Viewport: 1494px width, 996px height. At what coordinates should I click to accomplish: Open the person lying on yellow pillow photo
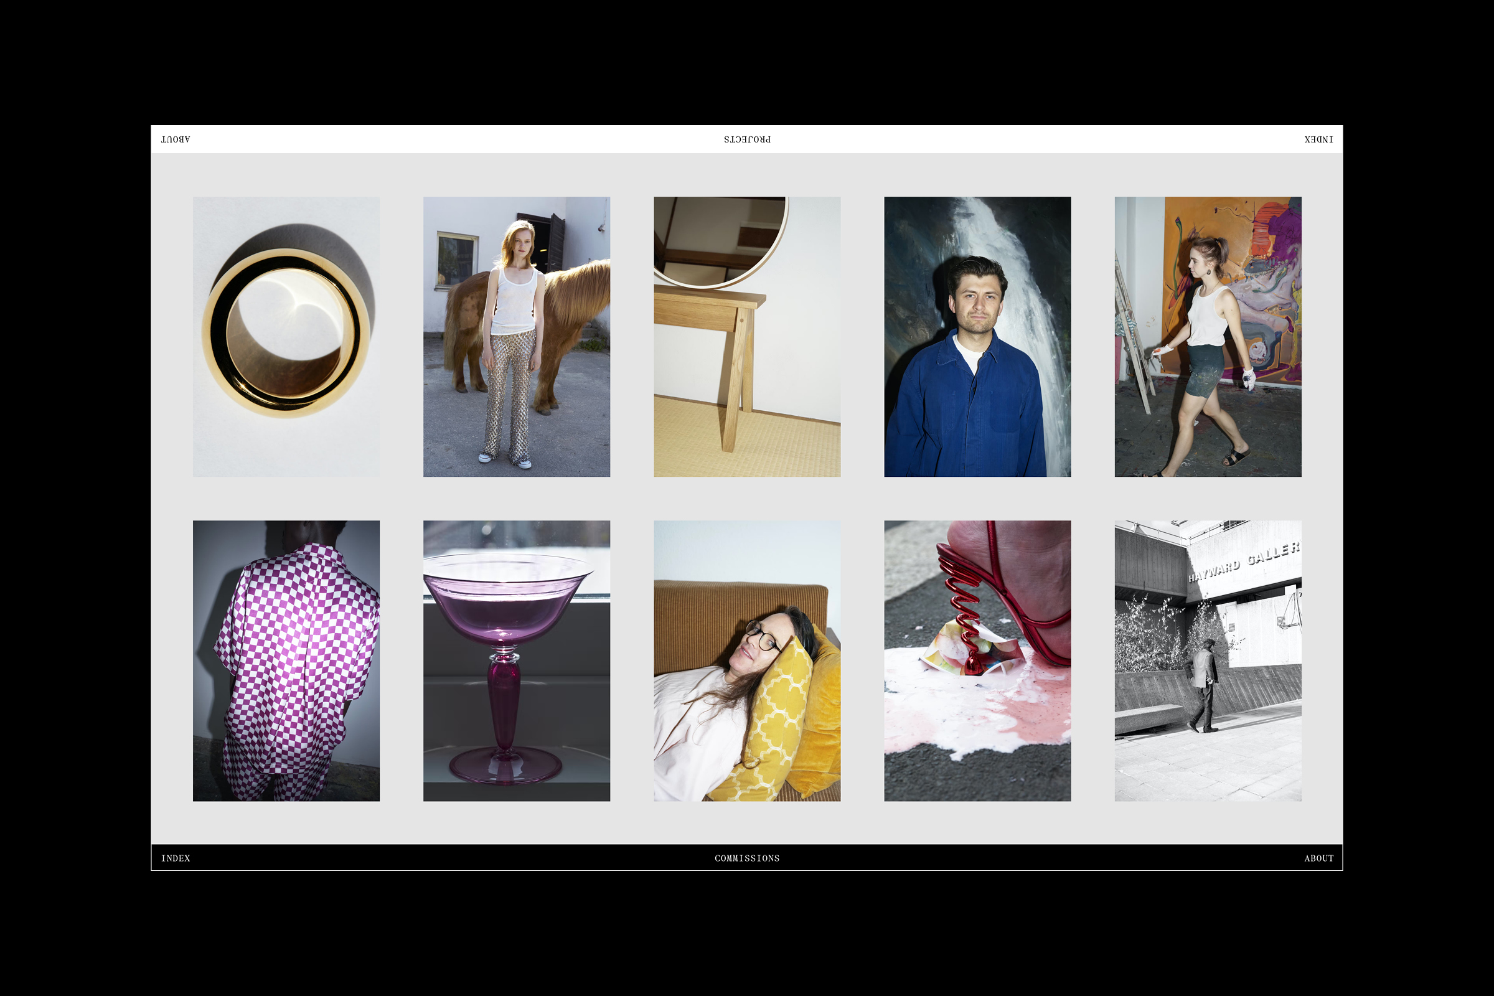coord(747,660)
